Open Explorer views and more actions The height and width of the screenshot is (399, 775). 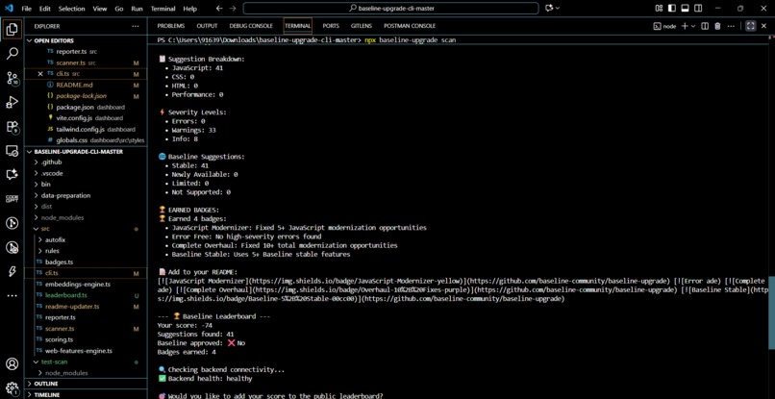click(135, 26)
